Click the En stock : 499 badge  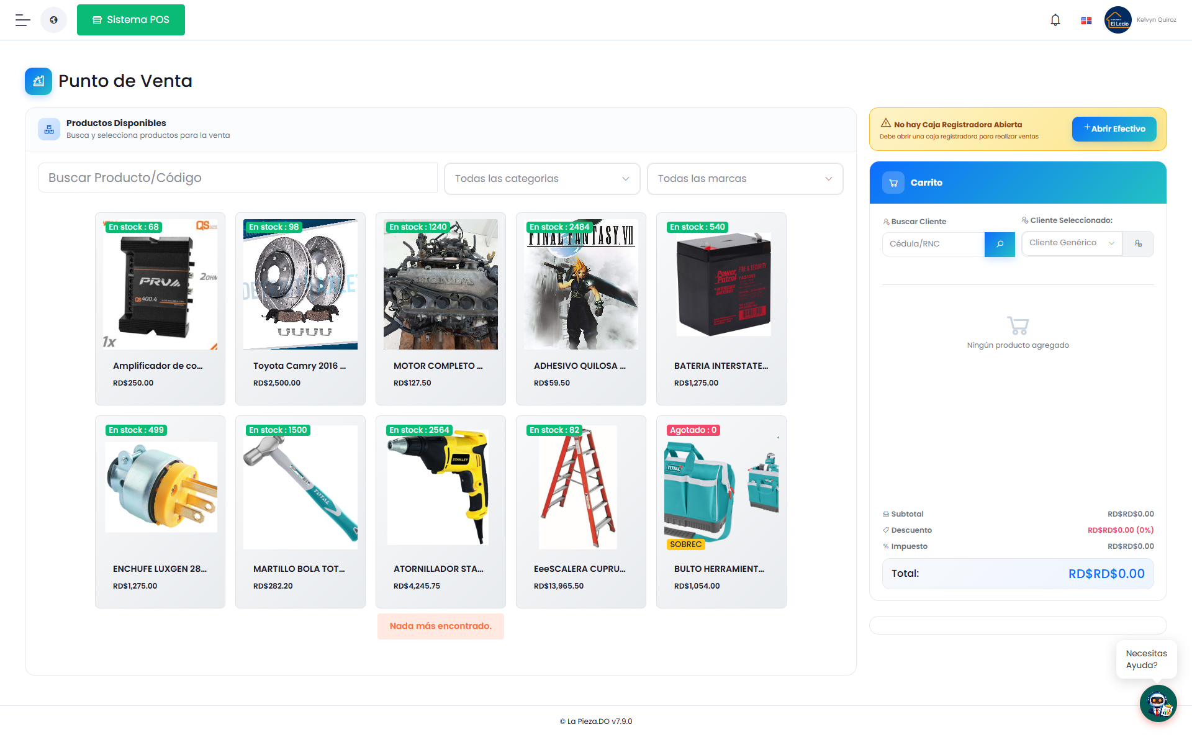click(x=136, y=430)
